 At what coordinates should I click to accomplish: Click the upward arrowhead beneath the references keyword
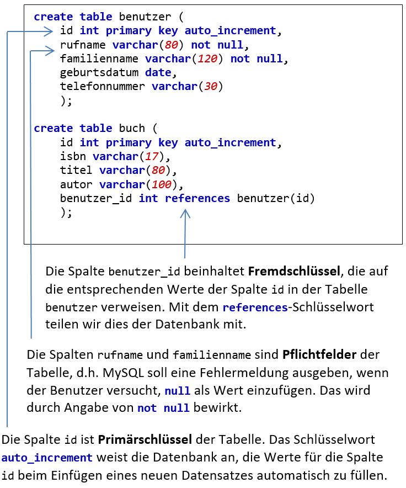185,213
